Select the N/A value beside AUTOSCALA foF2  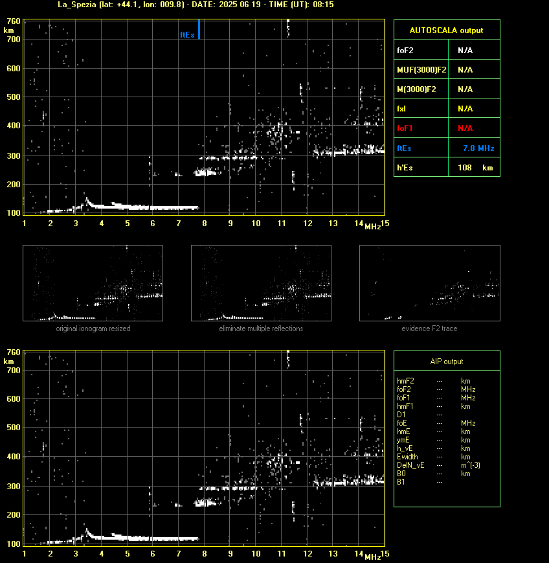click(x=465, y=51)
